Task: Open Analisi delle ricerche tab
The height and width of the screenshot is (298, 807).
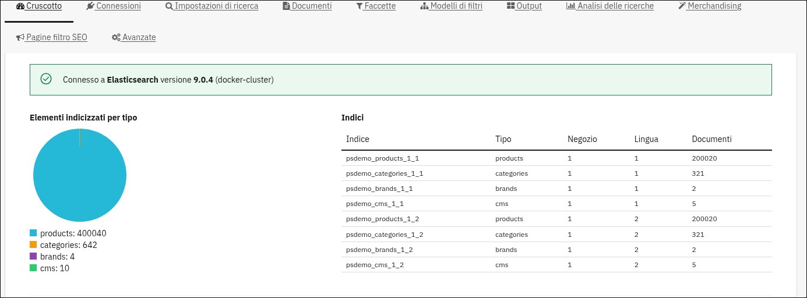Action: (x=610, y=6)
